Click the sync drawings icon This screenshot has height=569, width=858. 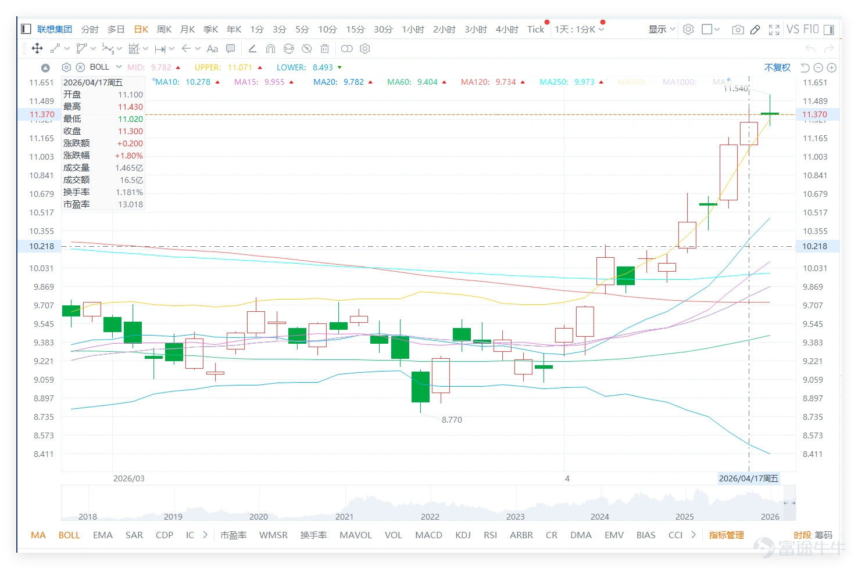point(288,49)
